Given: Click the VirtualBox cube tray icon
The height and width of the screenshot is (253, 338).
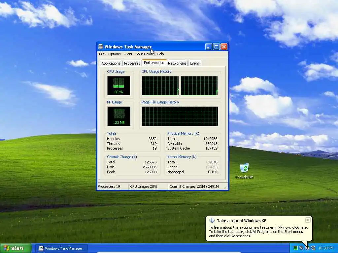Looking at the screenshot, I should click(x=313, y=248).
